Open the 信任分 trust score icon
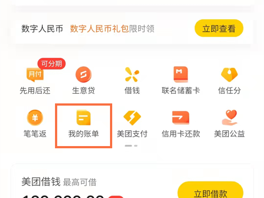The image size is (264, 198). (229, 75)
